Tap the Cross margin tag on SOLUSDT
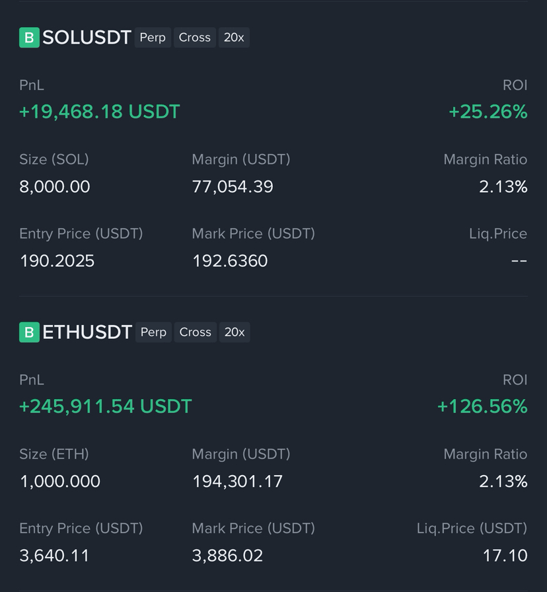Image resolution: width=547 pixels, height=592 pixels. pos(195,38)
